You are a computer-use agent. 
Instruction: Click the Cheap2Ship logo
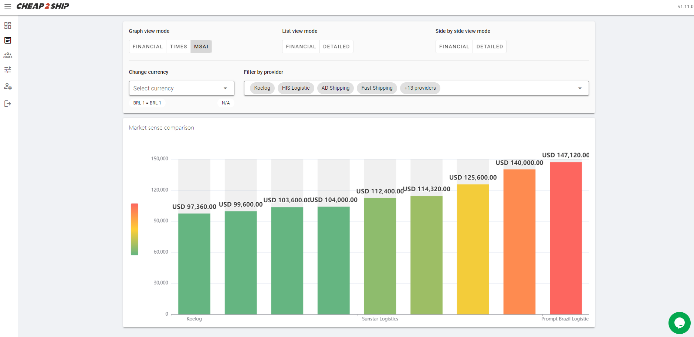(x=43, y=6)
